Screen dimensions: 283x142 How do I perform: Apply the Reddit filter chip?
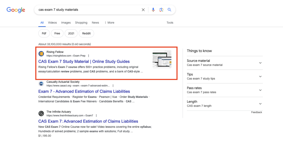(x=87, y=33)
